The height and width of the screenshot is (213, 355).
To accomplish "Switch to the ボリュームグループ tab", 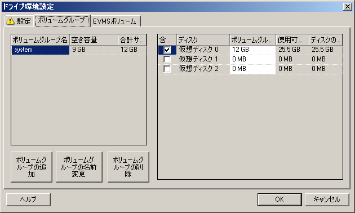I will (62, 21).
